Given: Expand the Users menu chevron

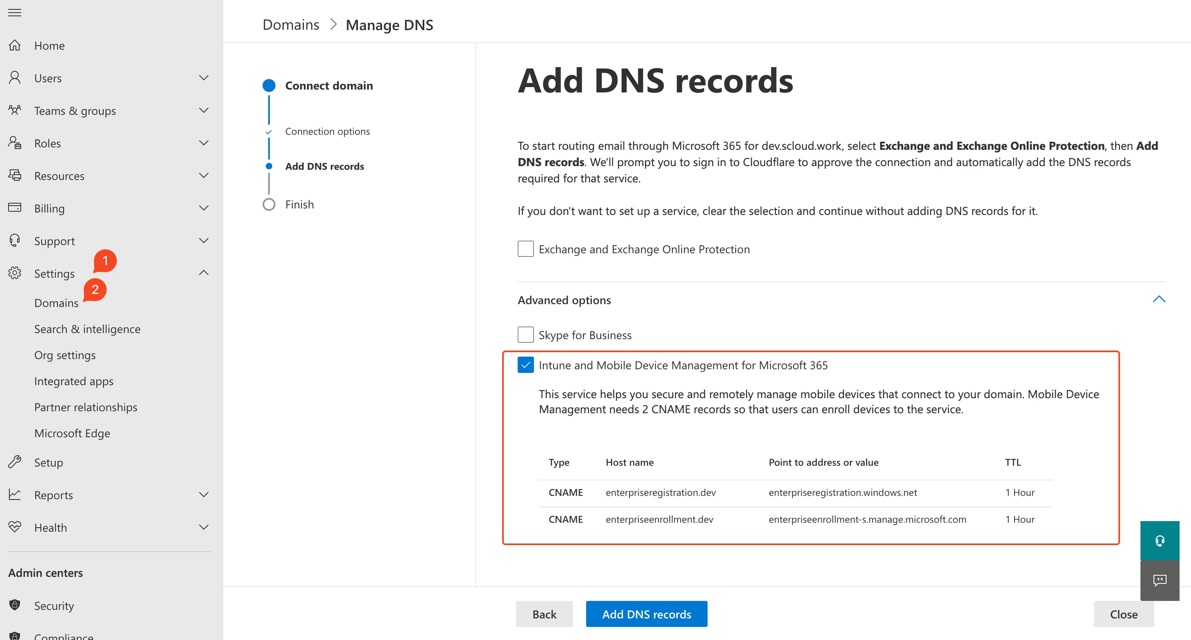Looking at the screenshot, I should click(x=203, y=78).
